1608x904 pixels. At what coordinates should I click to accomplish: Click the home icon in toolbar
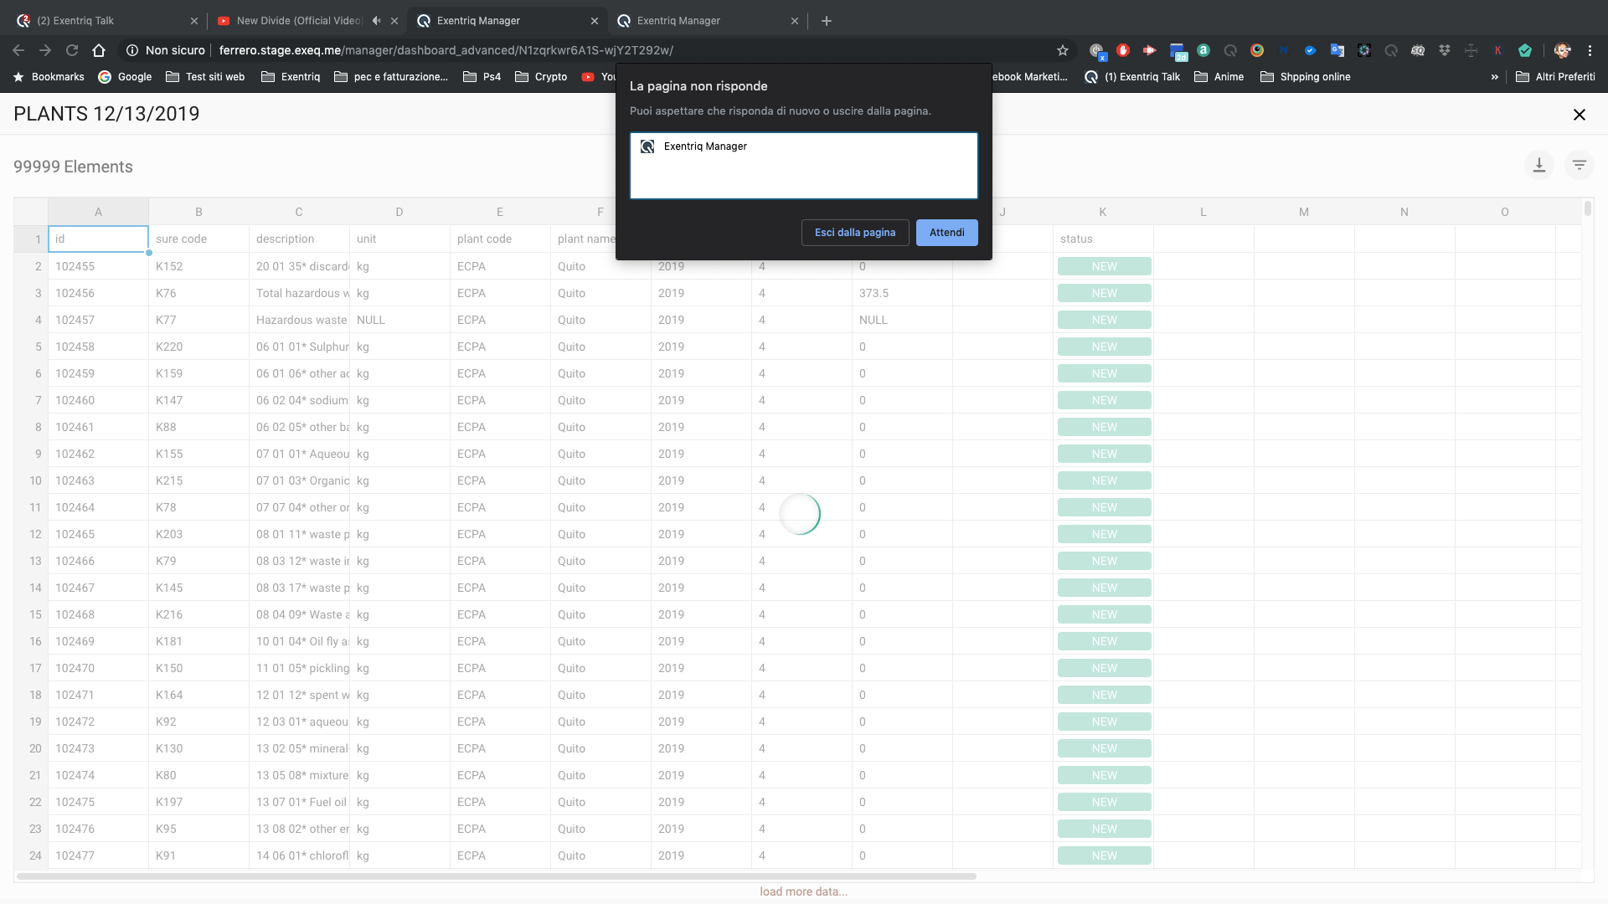(x=99, y=50)
